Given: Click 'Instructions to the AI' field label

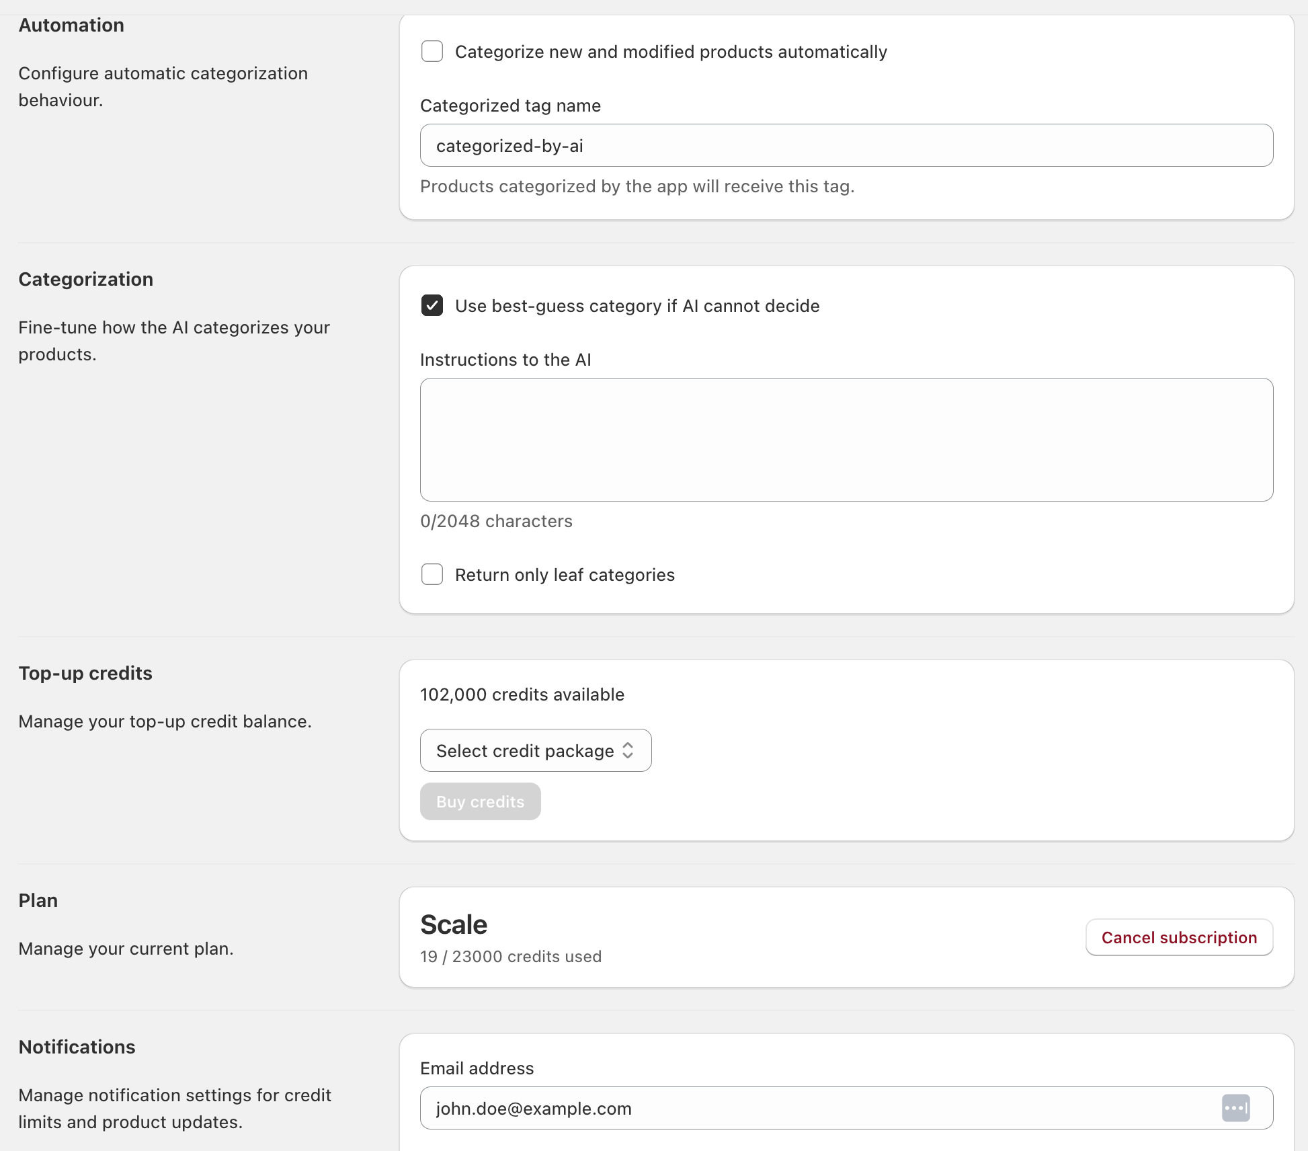Looking at the screenshot, I should pos(505,360).
